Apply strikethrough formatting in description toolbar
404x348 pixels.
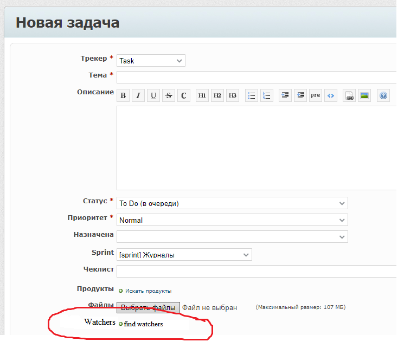[x=169, y=95]
